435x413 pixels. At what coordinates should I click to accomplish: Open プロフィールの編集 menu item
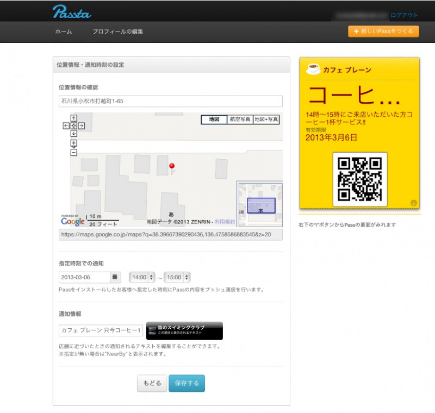click(x=118, y=32)
